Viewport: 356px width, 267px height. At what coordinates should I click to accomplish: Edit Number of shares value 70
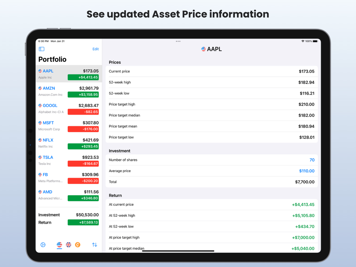point(312,160)
